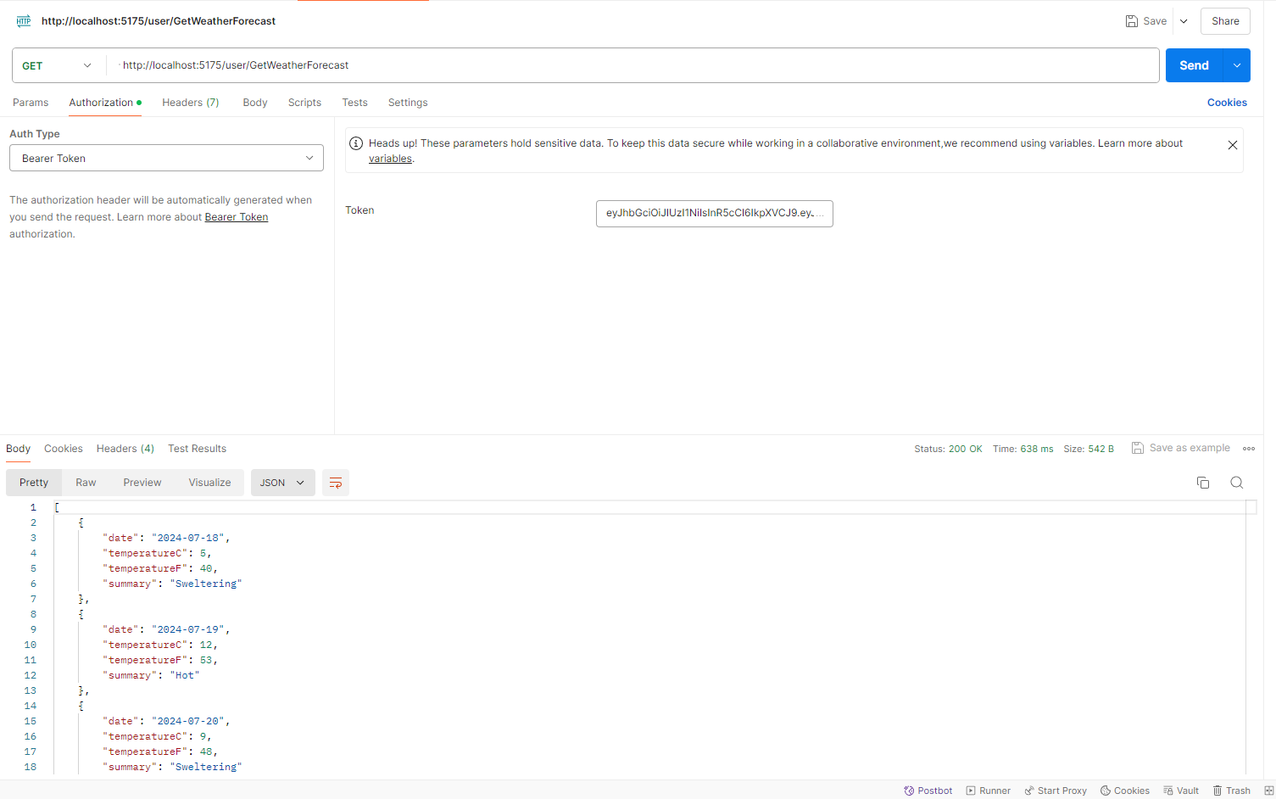
Task: Click the request title text at top
Action: (159, 21)
